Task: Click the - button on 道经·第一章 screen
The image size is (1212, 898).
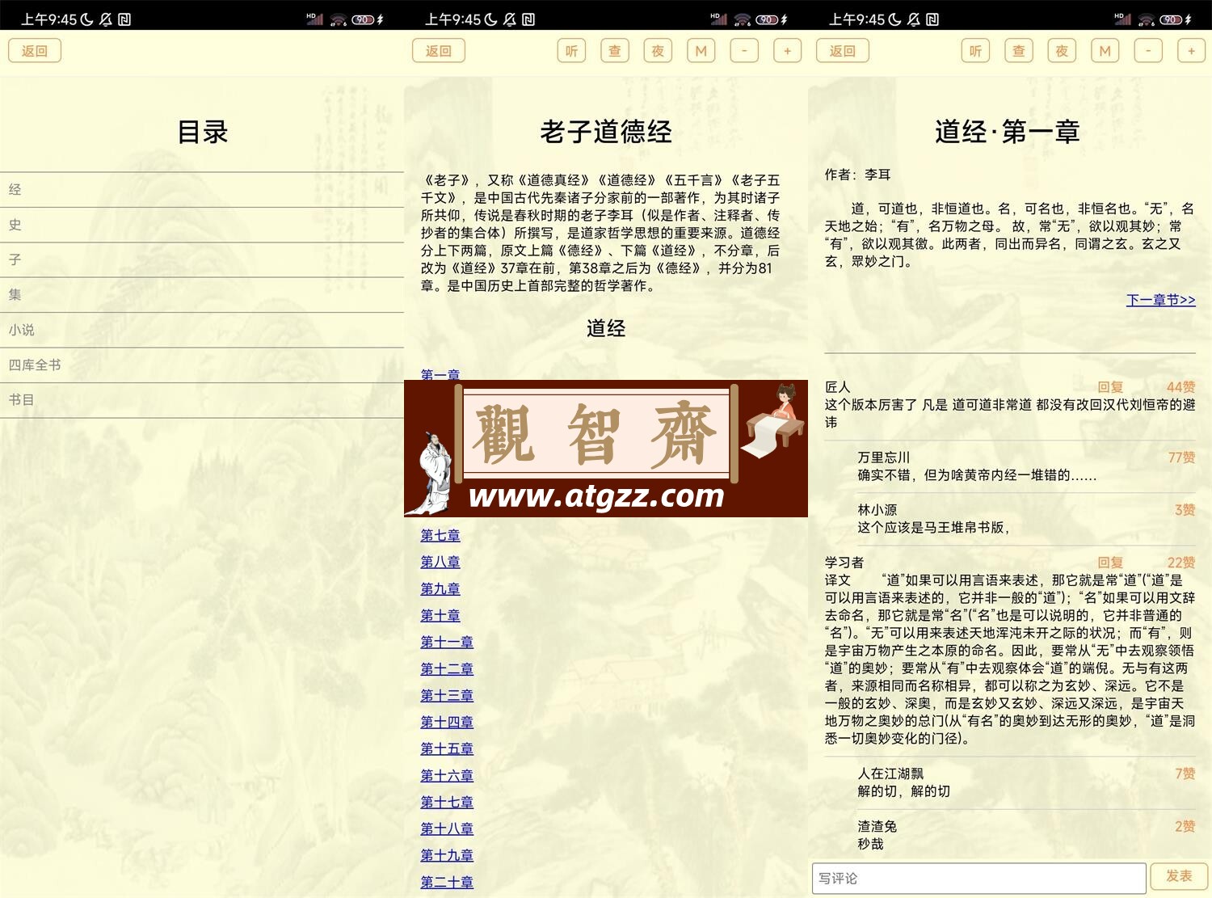Action: 1148,51
